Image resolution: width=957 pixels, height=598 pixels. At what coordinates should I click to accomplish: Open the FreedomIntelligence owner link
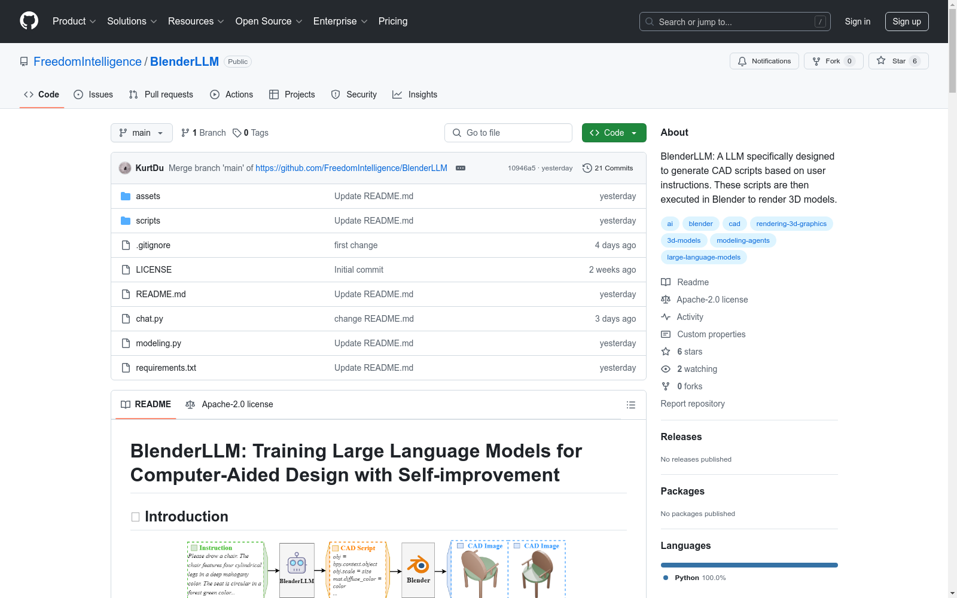tap(87, 62)
